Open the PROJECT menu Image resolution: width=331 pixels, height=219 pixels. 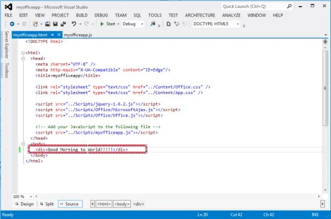60,15
